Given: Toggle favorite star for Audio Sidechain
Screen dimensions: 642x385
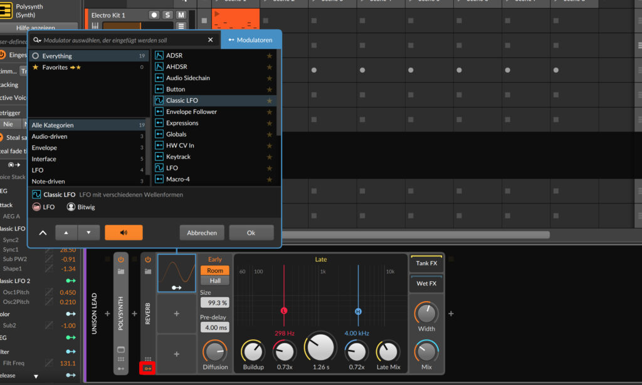Looking at the screenshot, I should click(x=270, y=78).
